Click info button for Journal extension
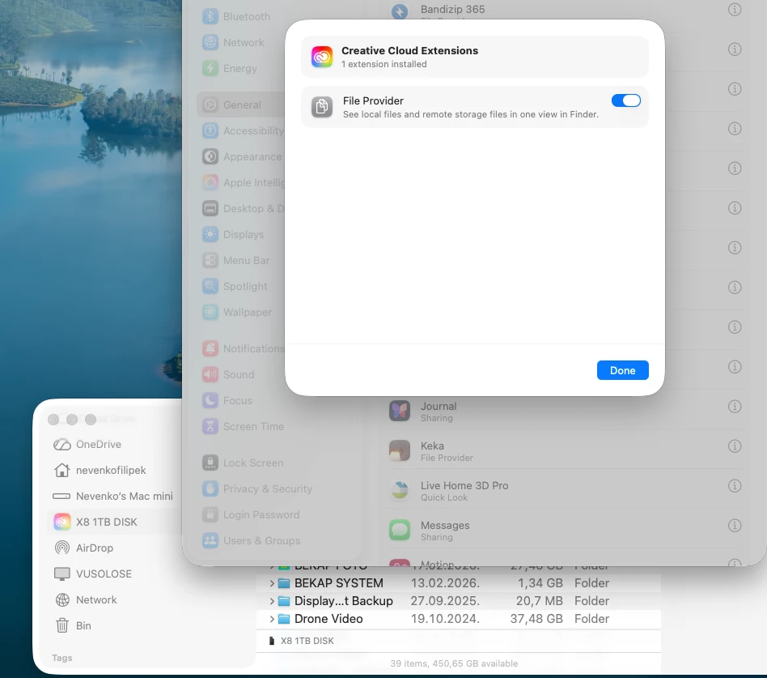This screenshot has height=678, width=767. point(735,407)
